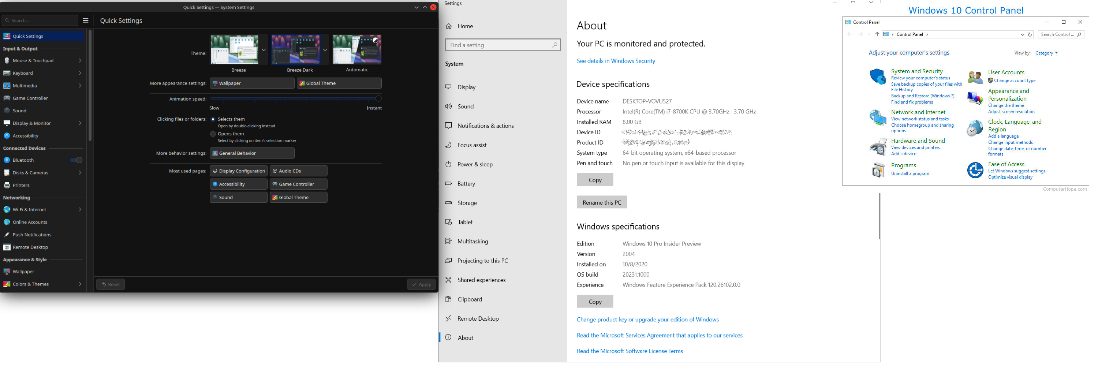Screen dimensions: 1098x366
Task: Click the Network and Internet globe icon
Action: 878,117
